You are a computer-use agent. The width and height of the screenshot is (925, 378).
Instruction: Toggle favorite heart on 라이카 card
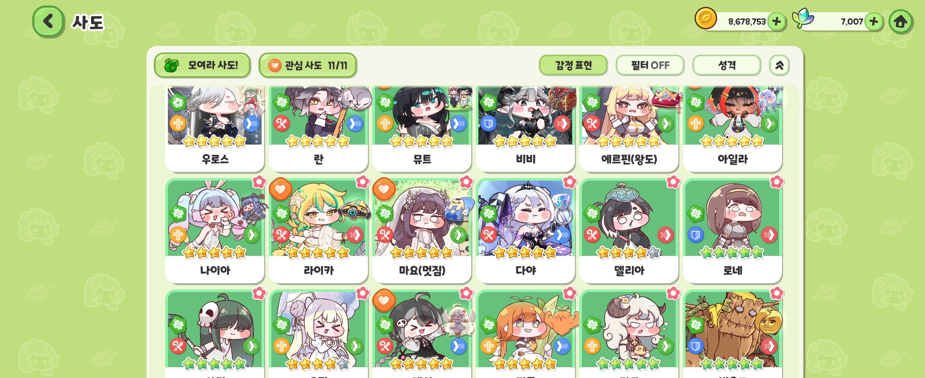click(x=280, y=189)
